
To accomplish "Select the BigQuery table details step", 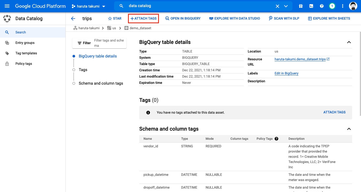I will (98, 56).
